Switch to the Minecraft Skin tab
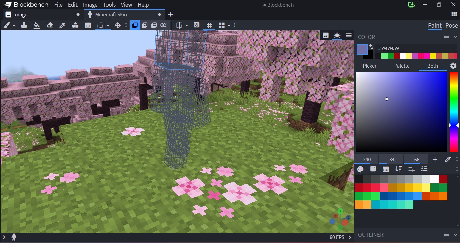The image size is (460, 243). [x=111, y=14]
